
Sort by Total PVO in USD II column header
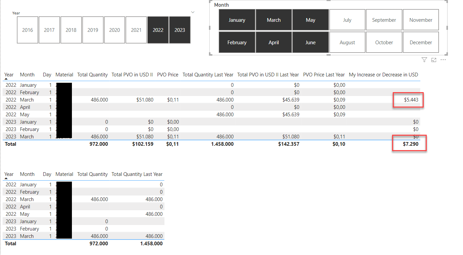[x=132, y=75]
